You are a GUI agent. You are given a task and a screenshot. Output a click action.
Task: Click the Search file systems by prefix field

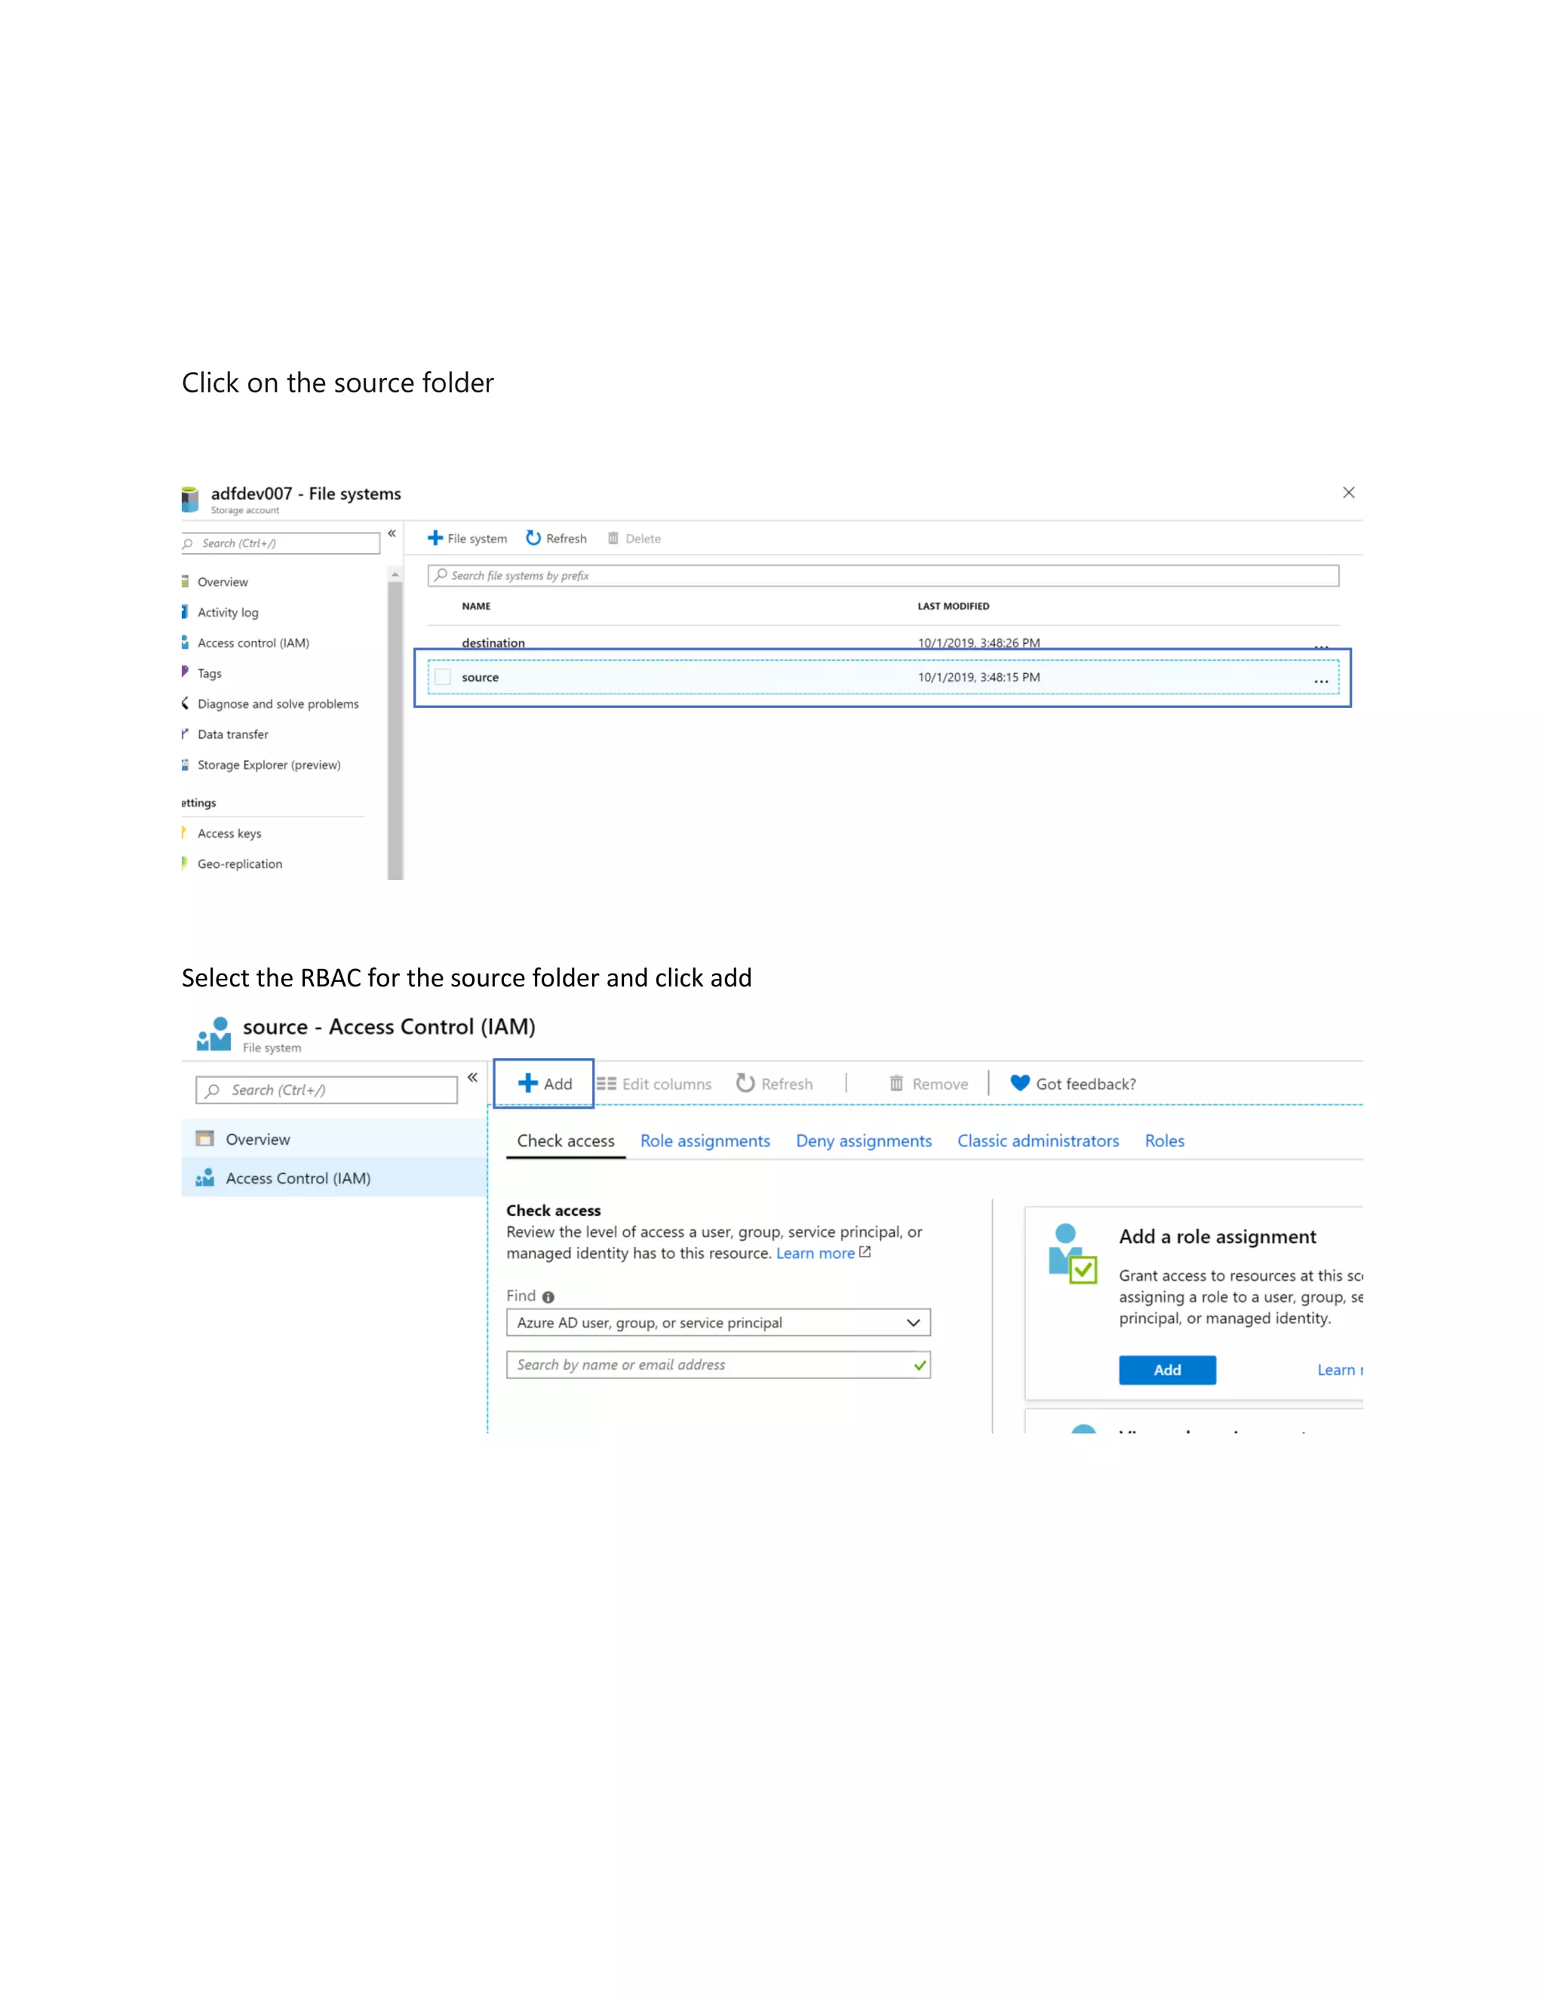(x=883, y=576)
